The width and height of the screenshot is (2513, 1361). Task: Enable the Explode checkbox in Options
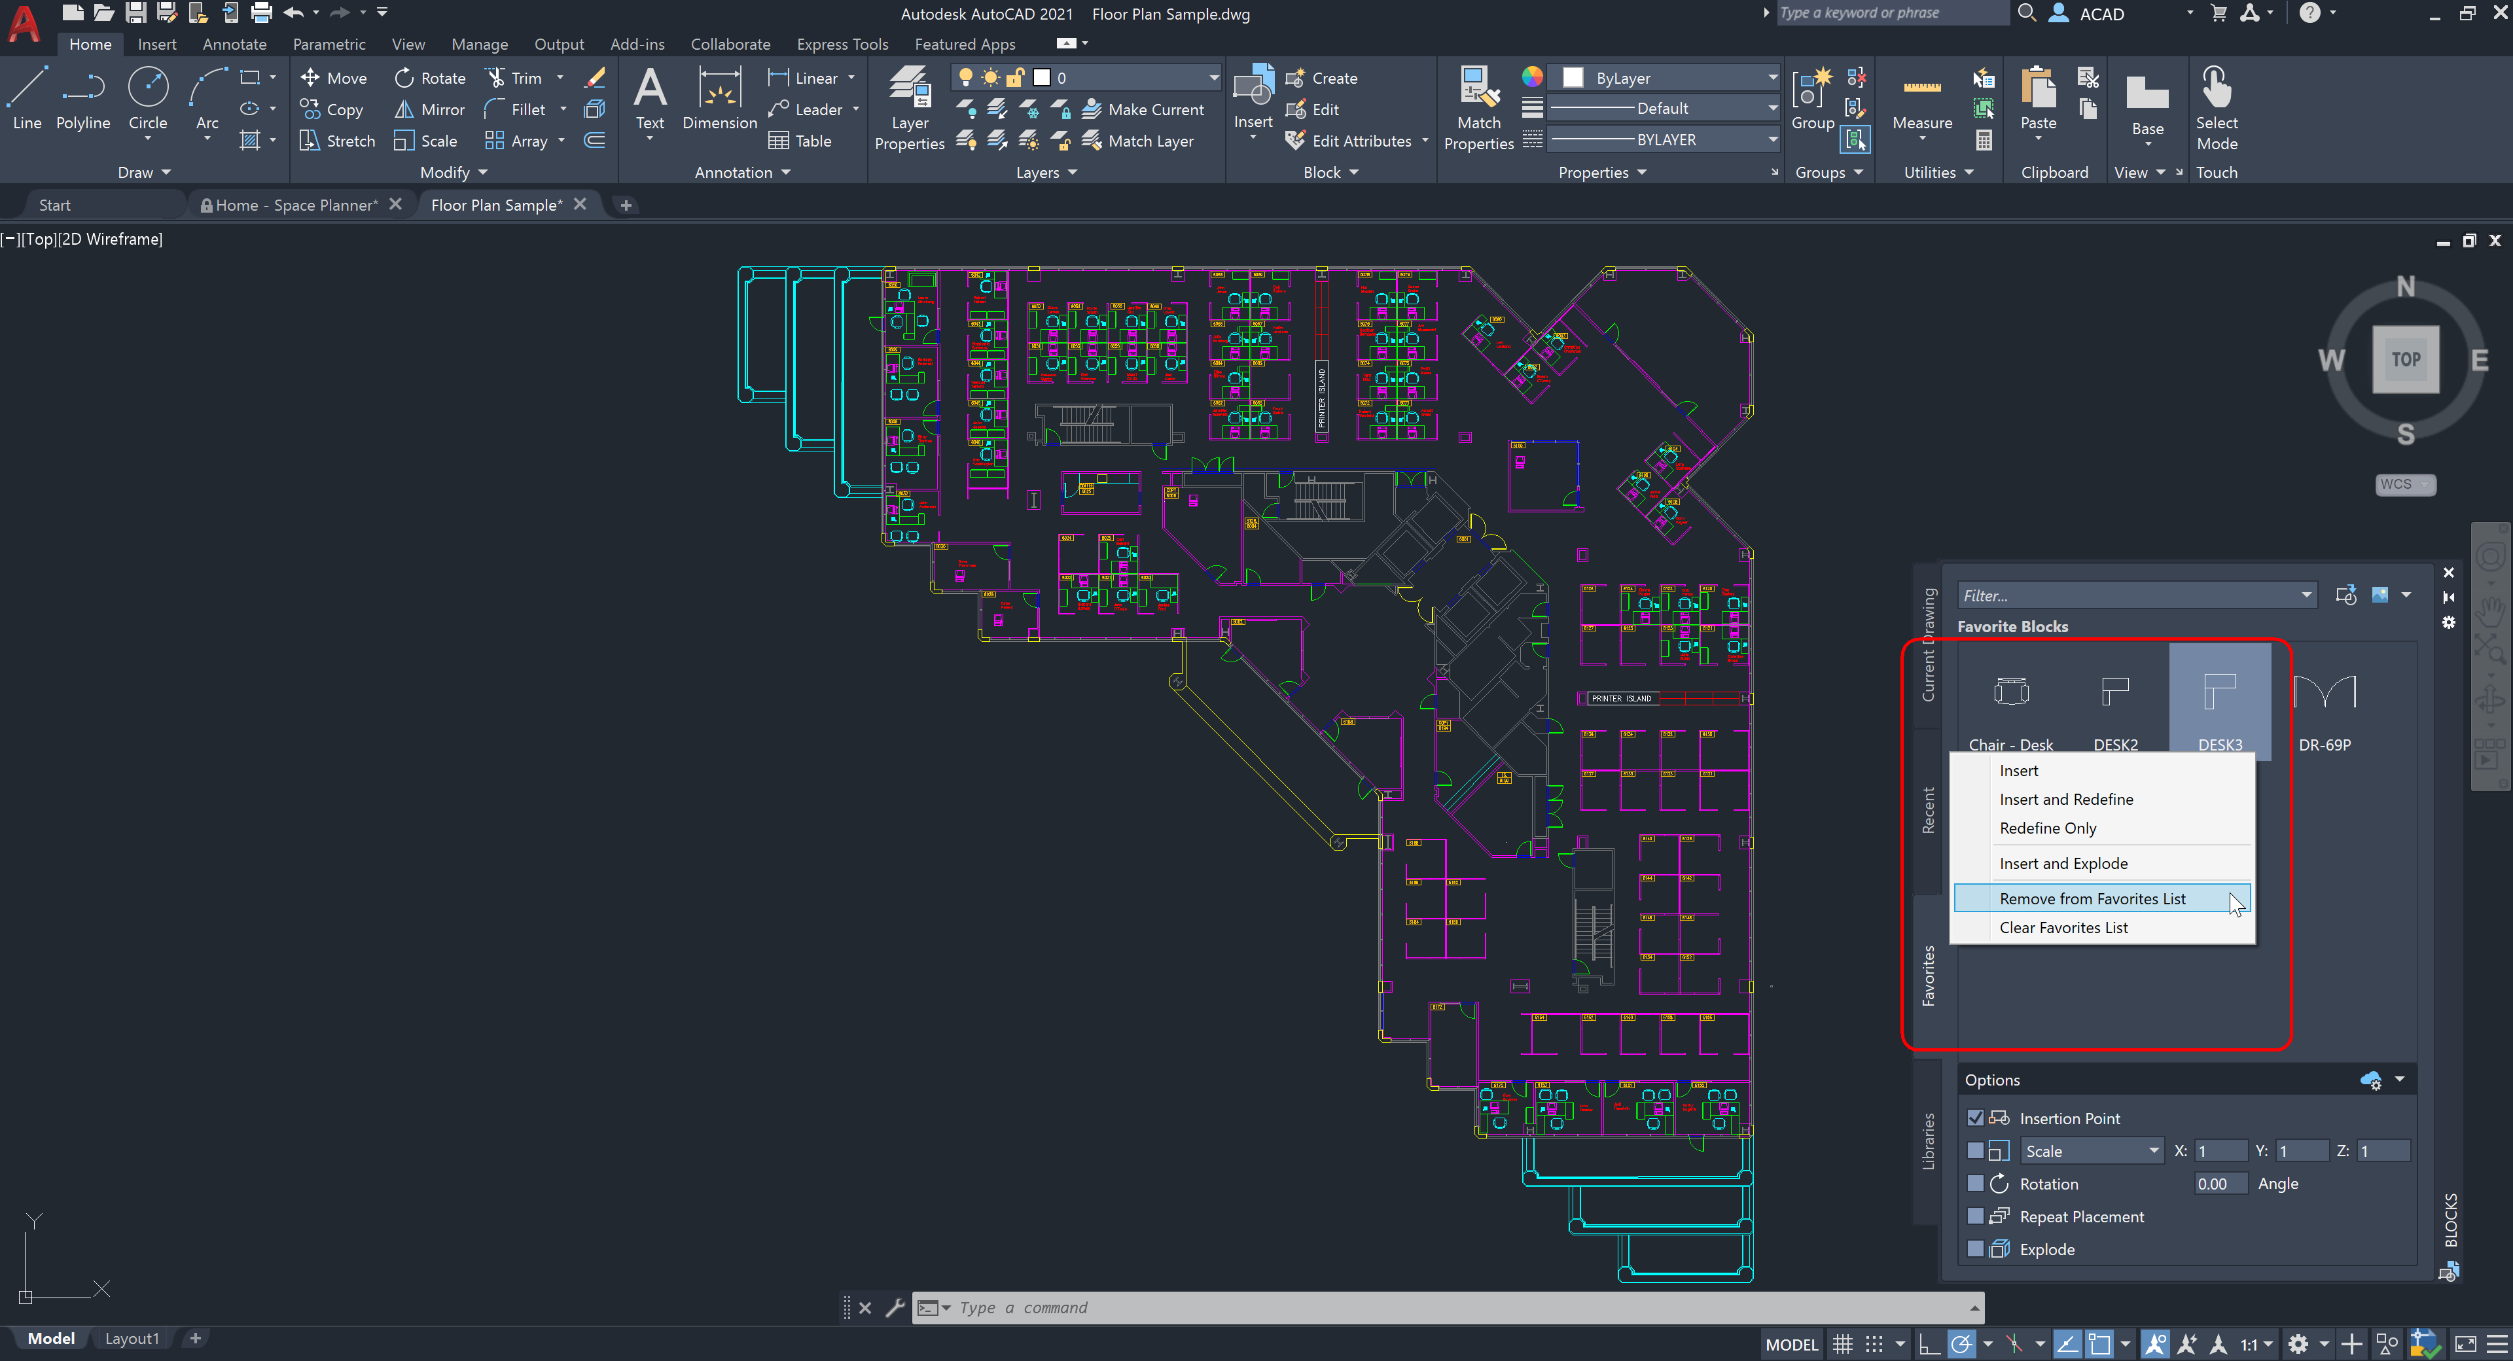click(1976, 1249)
